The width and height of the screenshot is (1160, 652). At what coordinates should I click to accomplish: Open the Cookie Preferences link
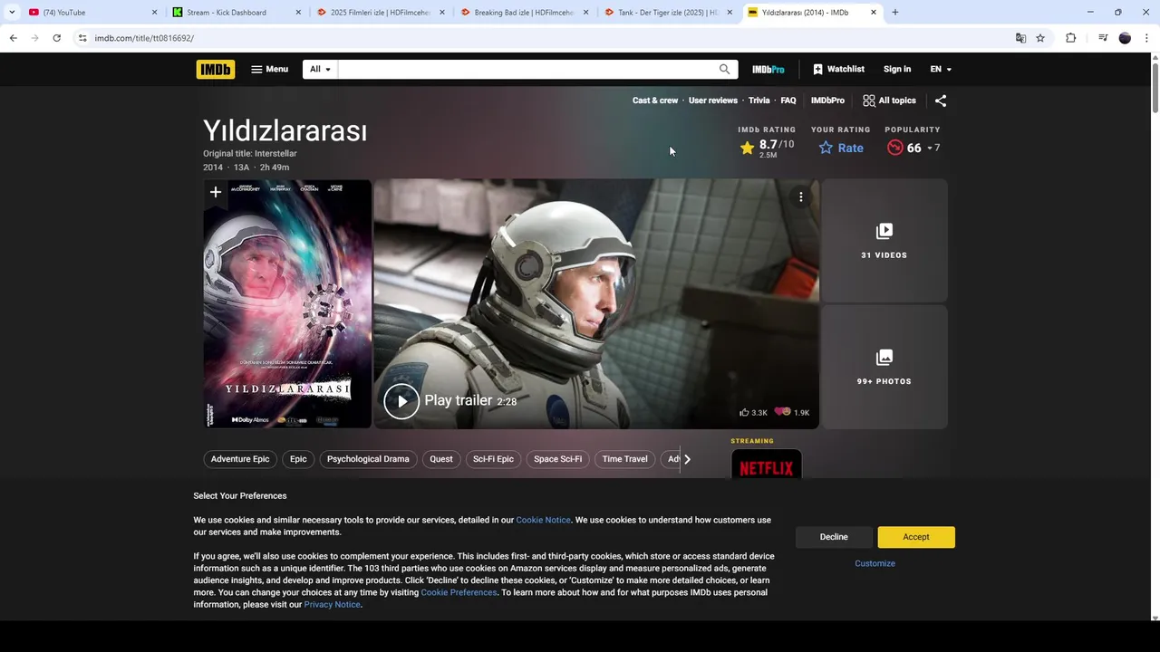point(459,592)
